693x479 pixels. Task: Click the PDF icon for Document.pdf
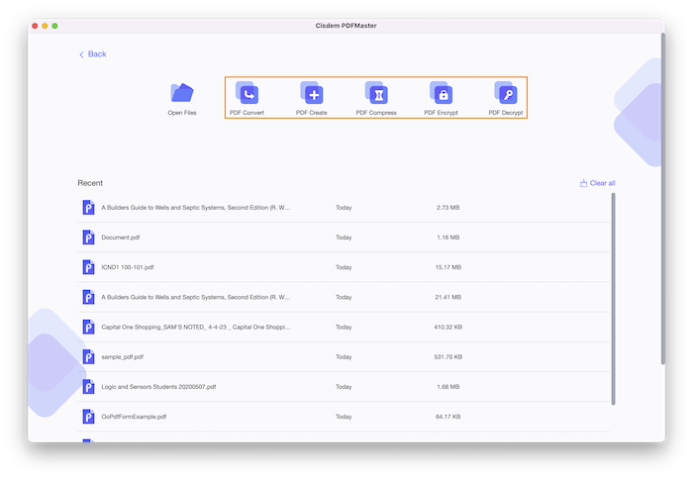click(88, 238)
